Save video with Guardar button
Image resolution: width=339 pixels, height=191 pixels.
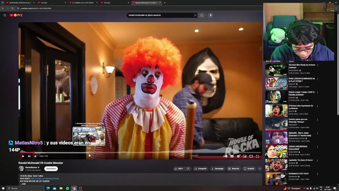249,169
